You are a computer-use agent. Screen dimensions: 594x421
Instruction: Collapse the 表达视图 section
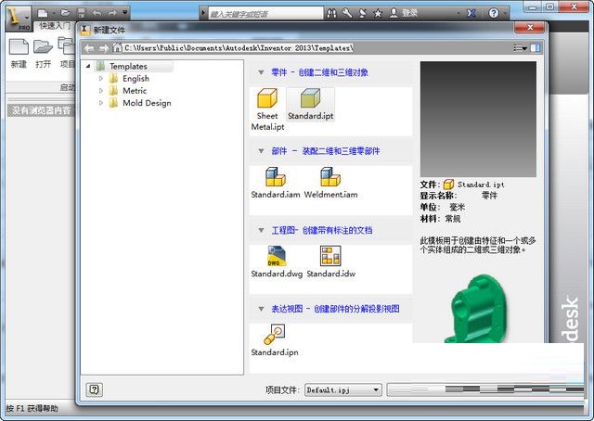tap(261, 309)
